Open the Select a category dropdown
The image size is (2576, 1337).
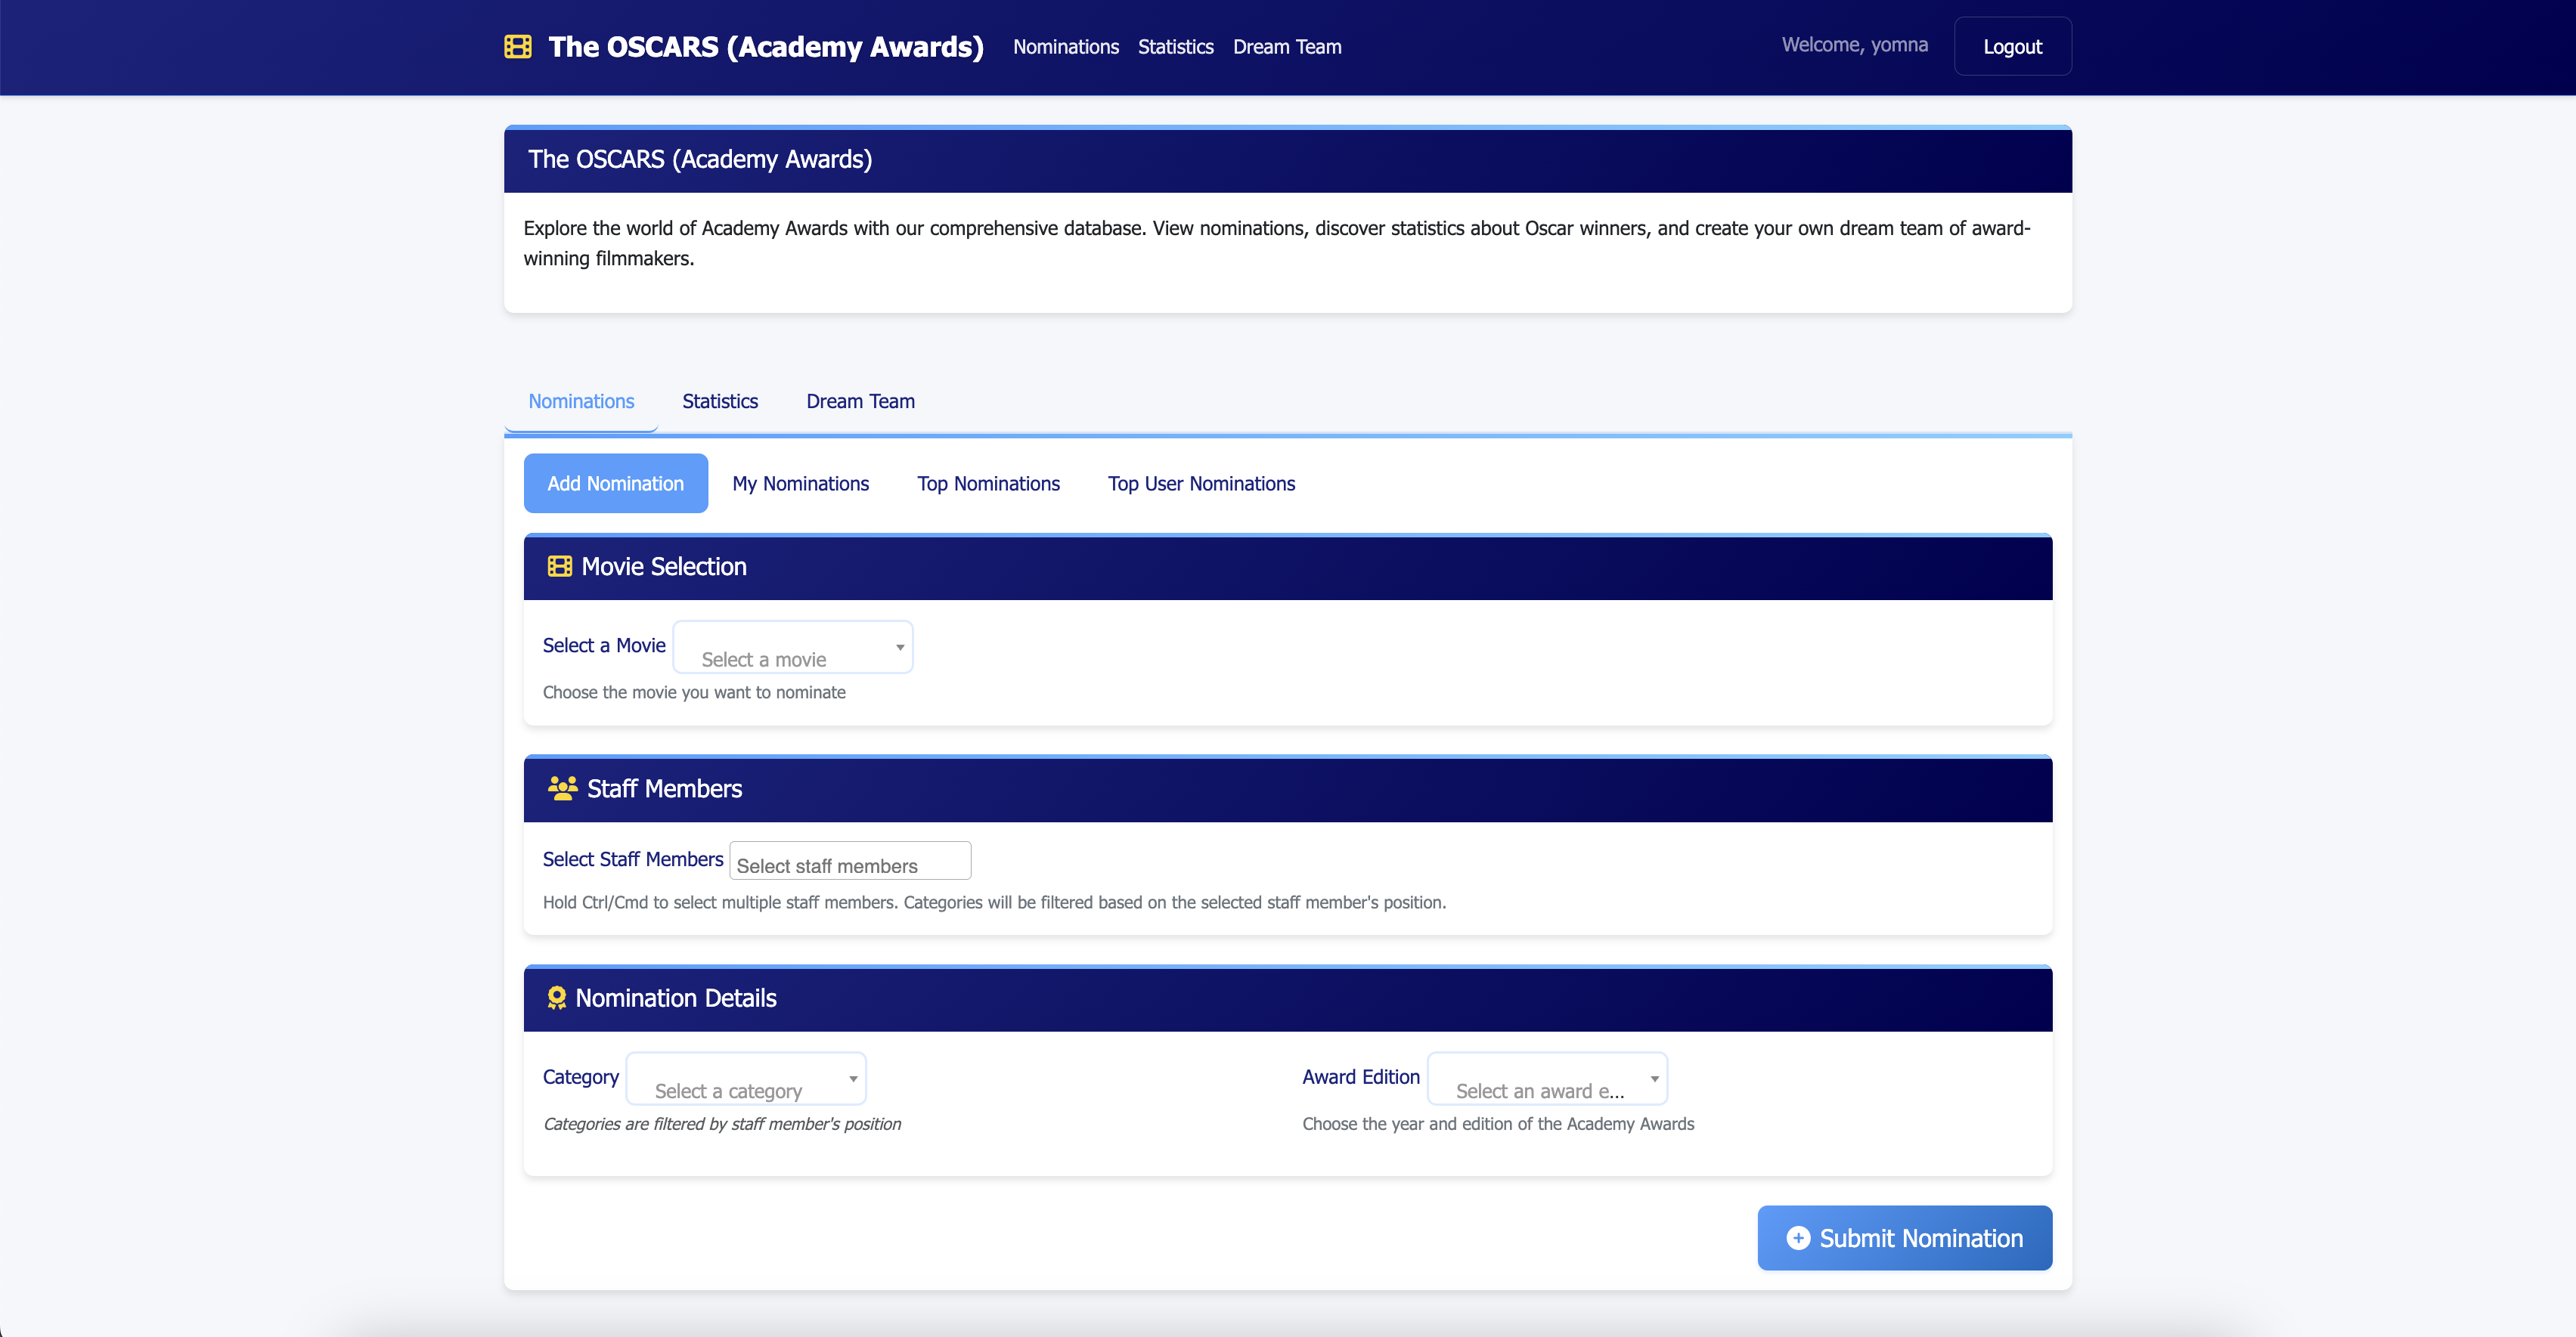coord(746,1079)
